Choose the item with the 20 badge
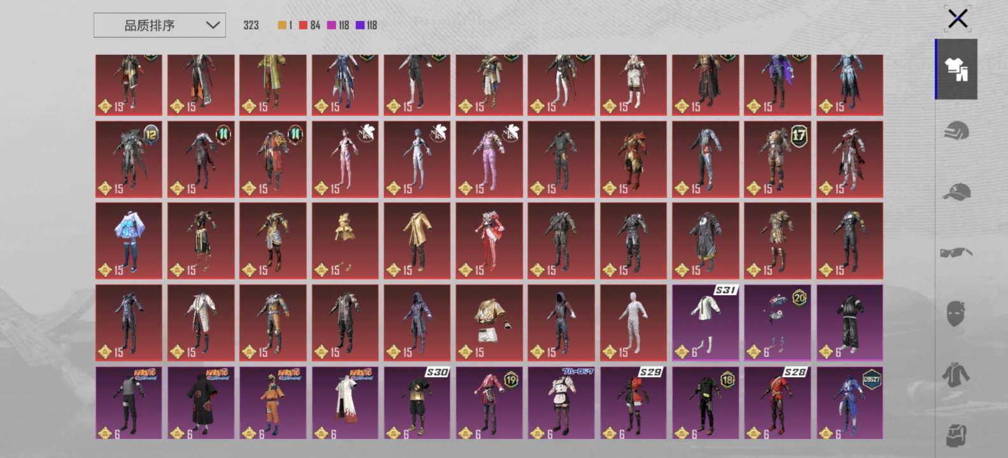The height and width of the screenshot is (458, 1008). 778,323
